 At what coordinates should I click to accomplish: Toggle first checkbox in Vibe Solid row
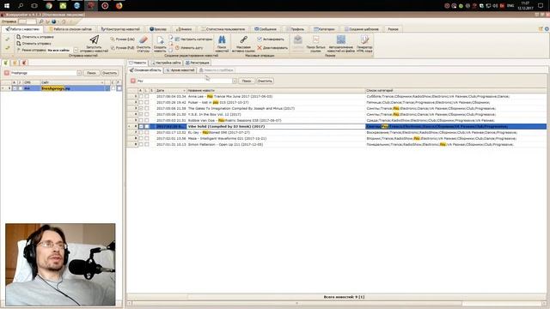coord(141,126)
